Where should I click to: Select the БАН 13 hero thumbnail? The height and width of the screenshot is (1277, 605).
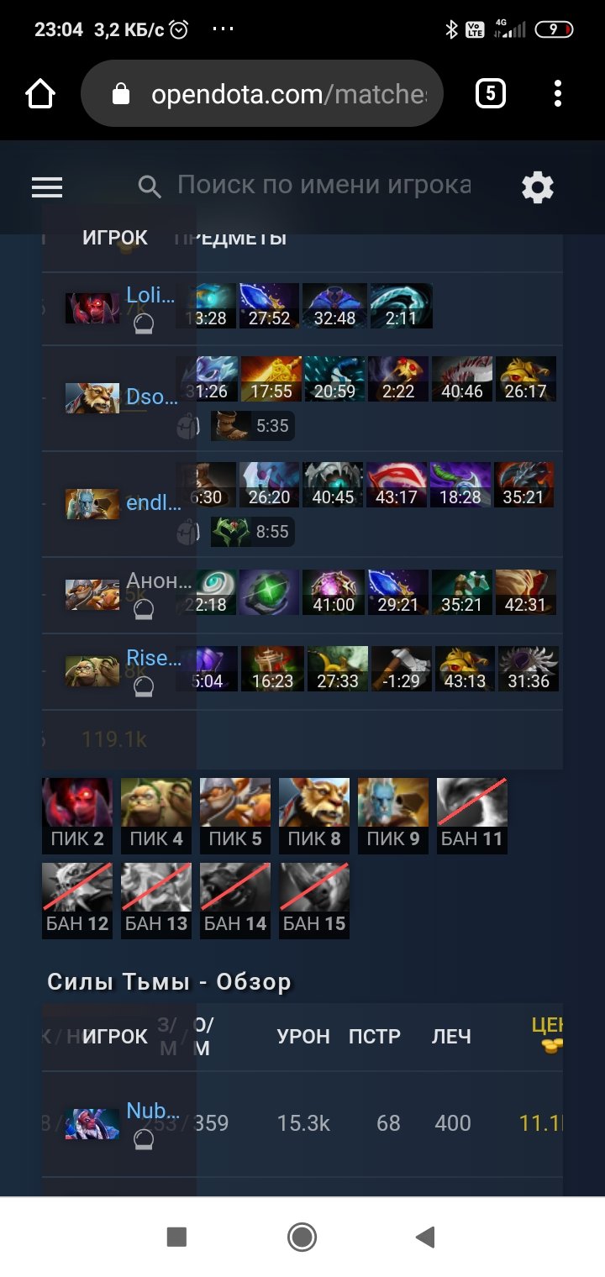coord(155,901)
